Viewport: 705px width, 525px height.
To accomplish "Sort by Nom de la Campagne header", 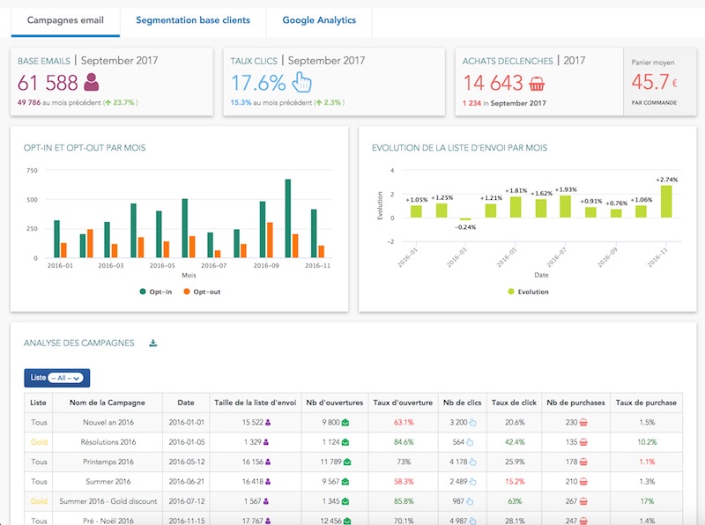I will [108, 403].
